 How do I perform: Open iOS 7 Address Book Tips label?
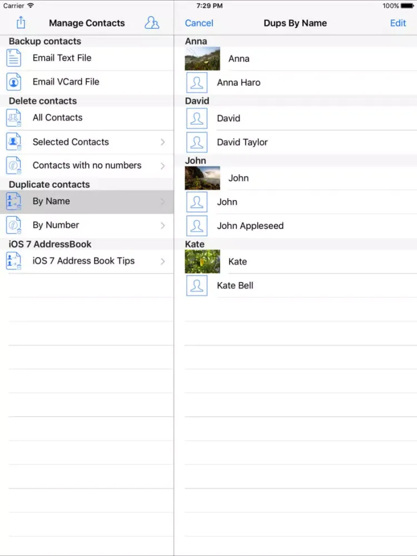coord(84,261)
